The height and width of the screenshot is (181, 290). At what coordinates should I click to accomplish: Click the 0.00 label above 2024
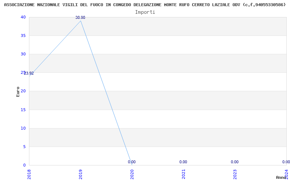point(286,162)
